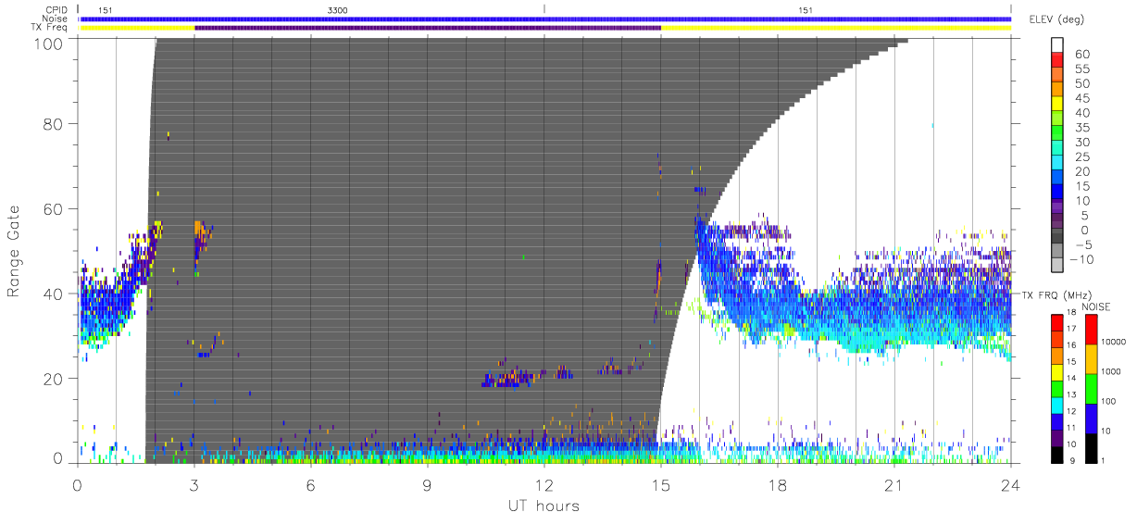Click the 80 tick label on the Range Gate axis
This screenshot has height=525, width=1137.
tap(53, 123)
